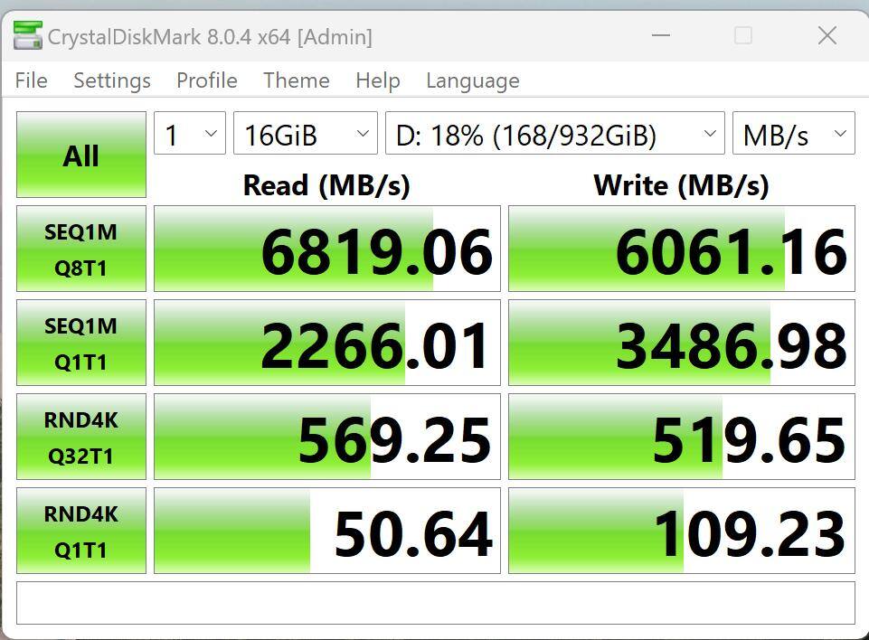Run the SEQ1M Q8T1 test
869x640 pixels.
[81, 249]
